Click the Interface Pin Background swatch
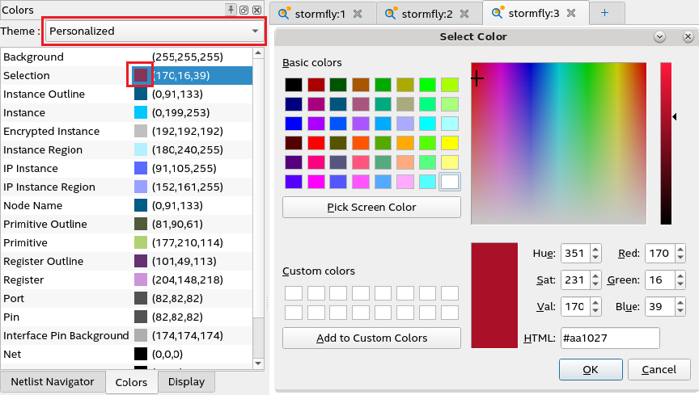The height and width of the screenshot is (395, 699). 141,335
